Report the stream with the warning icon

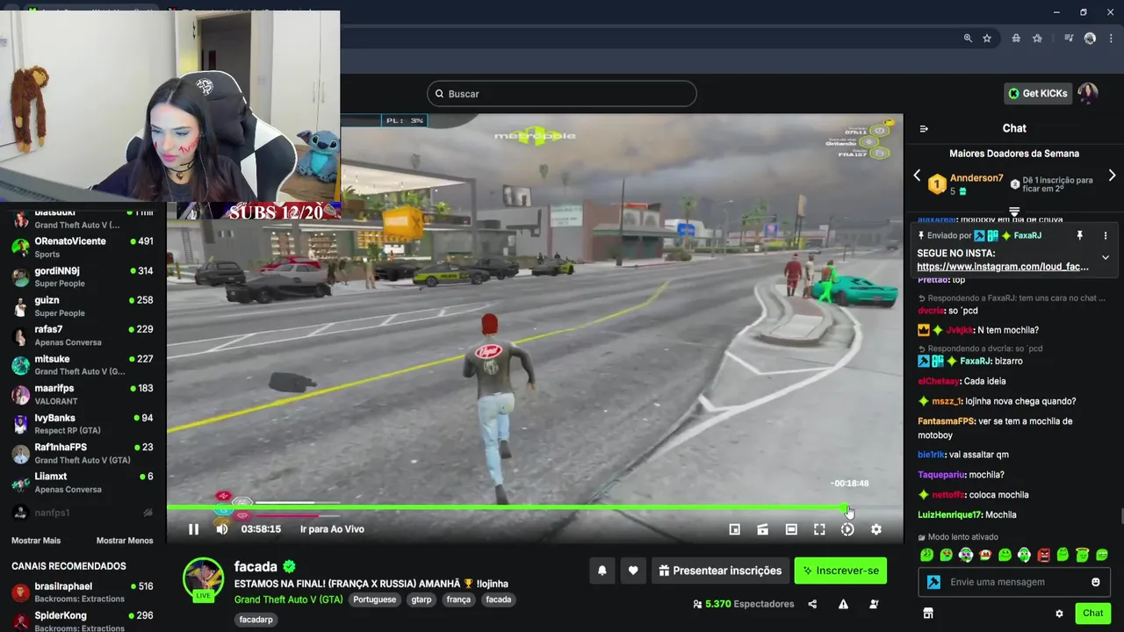point(843,604)
